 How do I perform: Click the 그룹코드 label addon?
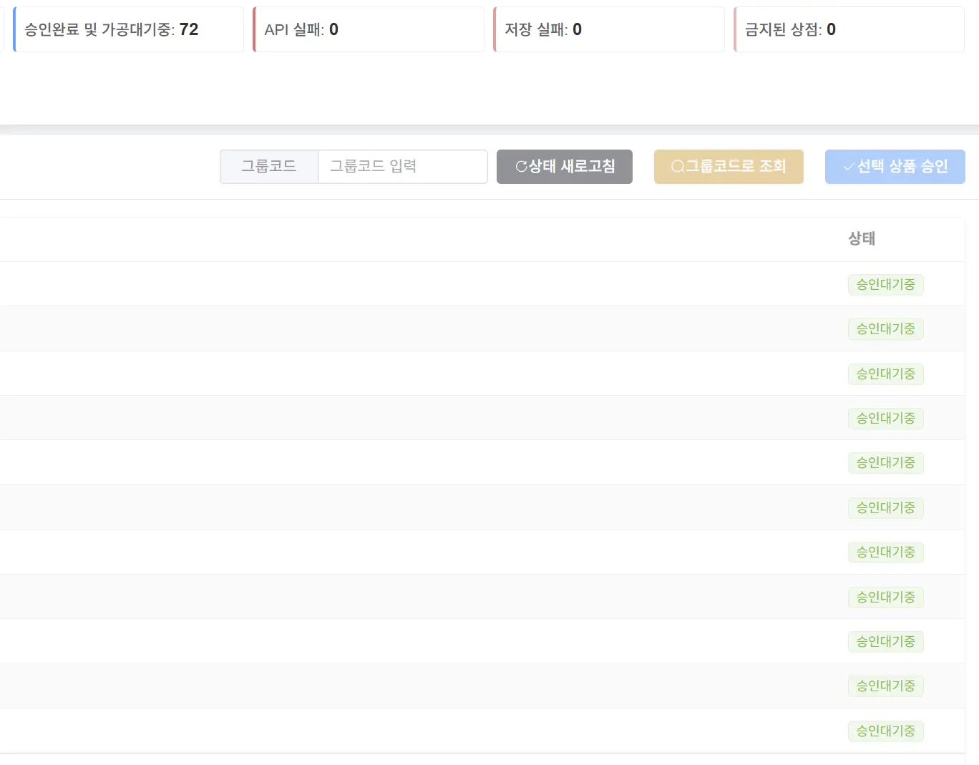[269, 167]
